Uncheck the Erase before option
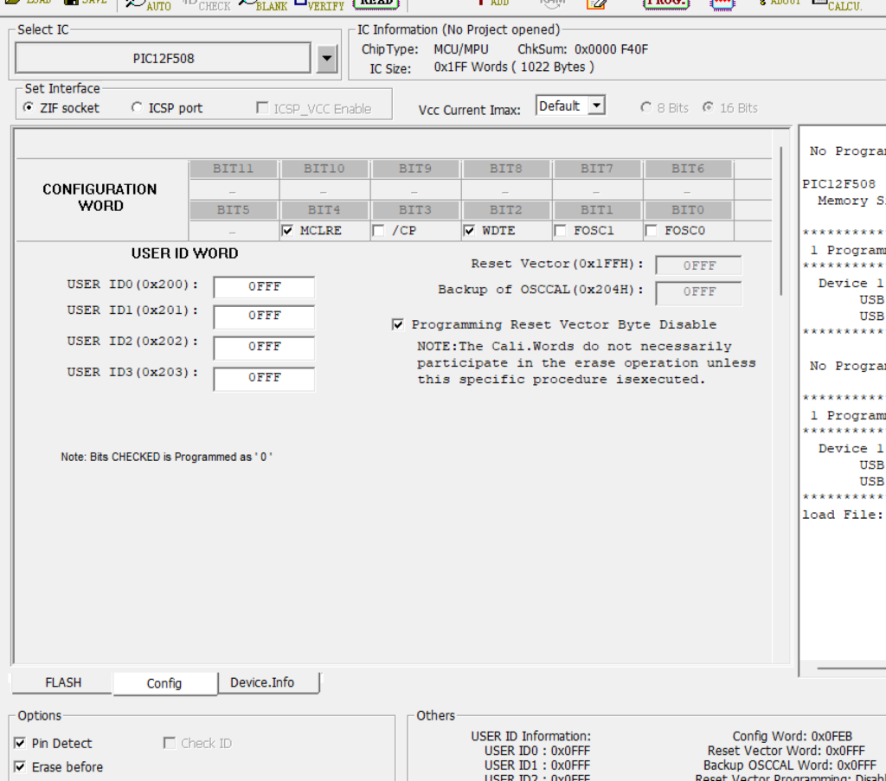The image size is (886, 781). pos(20,767)
